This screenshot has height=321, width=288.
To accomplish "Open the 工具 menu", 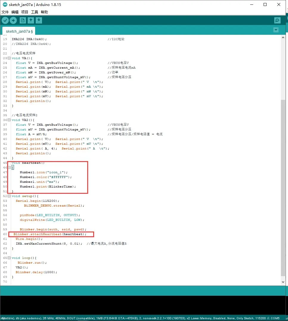I will [x=35, y=12].
